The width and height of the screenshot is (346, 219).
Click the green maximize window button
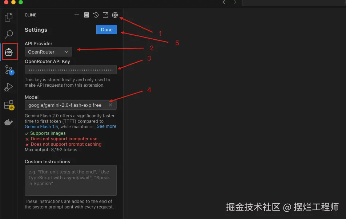(x=21, y=2)
